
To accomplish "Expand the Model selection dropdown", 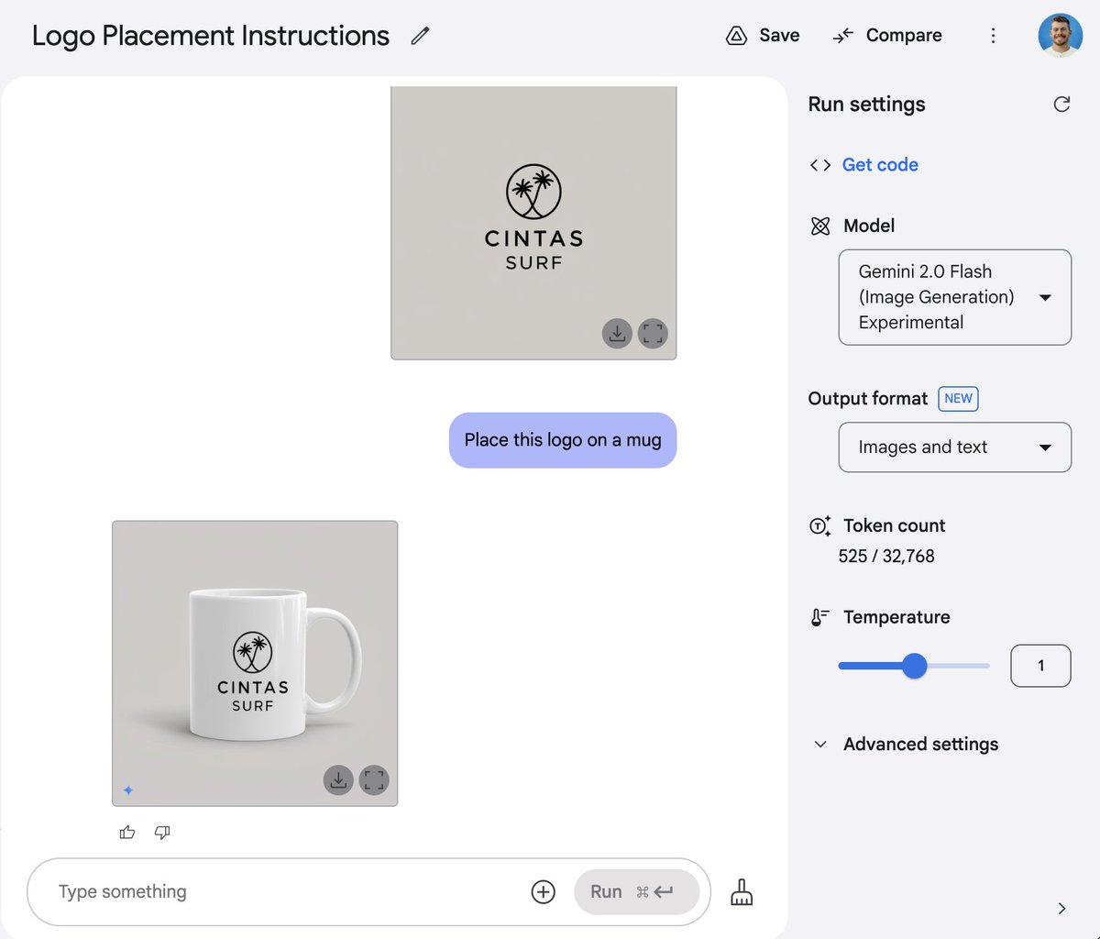I will click(x=955, y=297).
